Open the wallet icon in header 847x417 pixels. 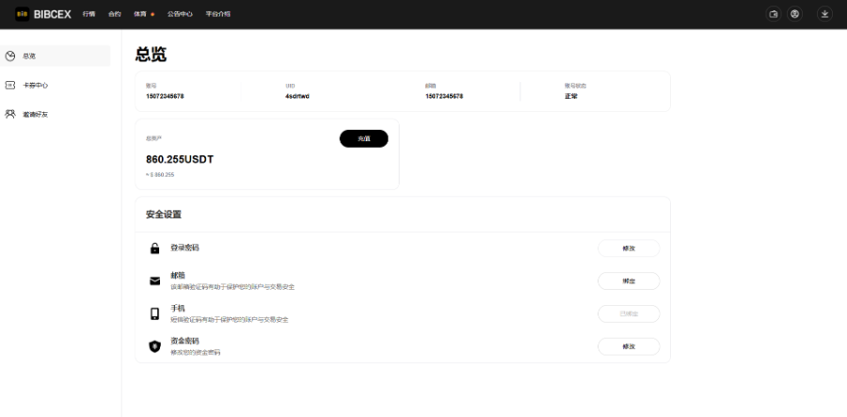pyautogui.click(x=774, y=14)
